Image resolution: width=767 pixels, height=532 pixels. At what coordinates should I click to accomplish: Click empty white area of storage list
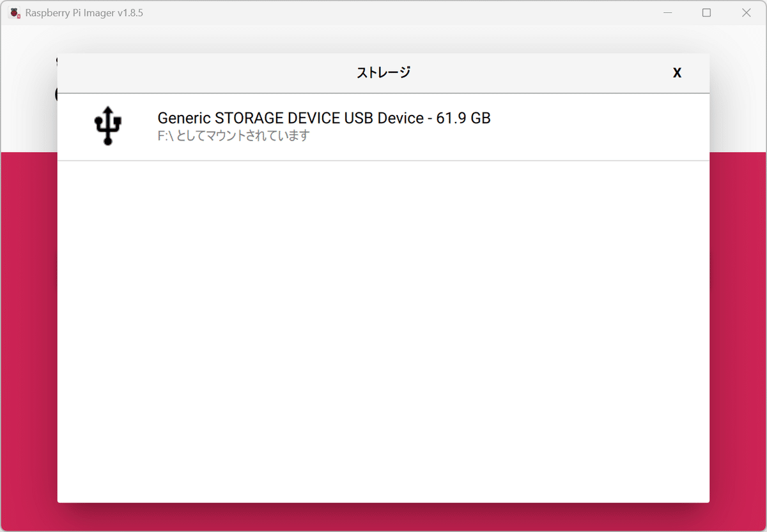[383, 332]
